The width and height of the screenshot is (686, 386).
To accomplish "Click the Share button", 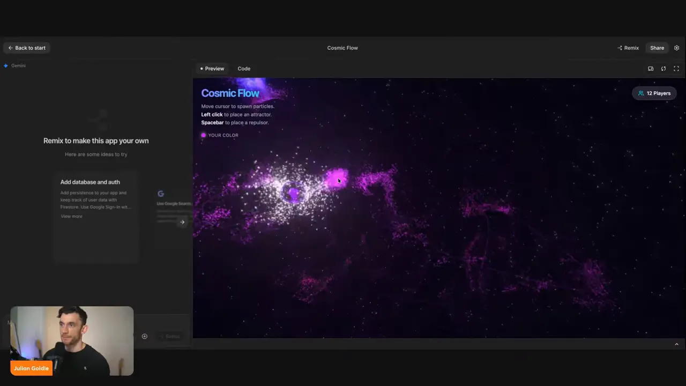I will [657, 48].
